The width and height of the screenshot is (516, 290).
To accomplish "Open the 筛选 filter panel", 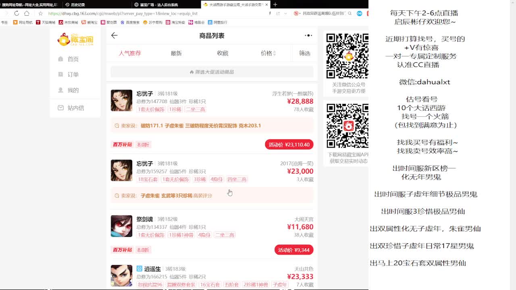I will 305,53.
